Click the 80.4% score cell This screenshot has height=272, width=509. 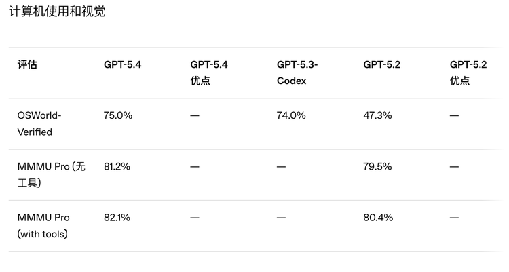(x=377, y=218)
